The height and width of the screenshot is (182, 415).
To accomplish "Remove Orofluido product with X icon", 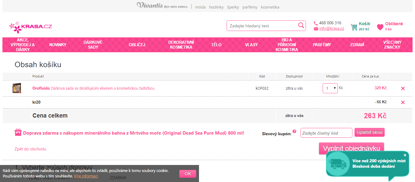I will [403, 88].
